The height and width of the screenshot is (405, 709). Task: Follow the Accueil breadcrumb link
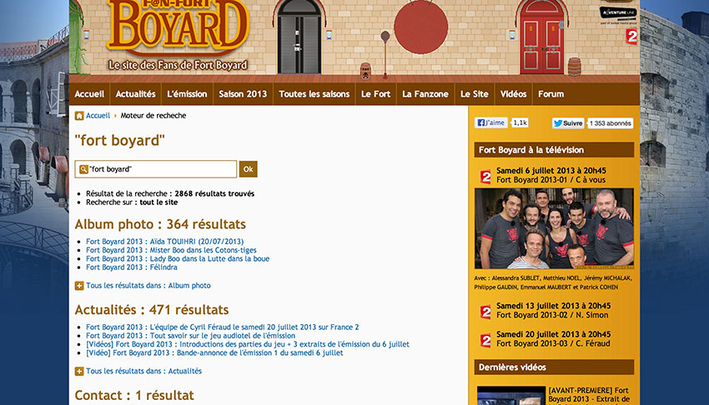98,116
